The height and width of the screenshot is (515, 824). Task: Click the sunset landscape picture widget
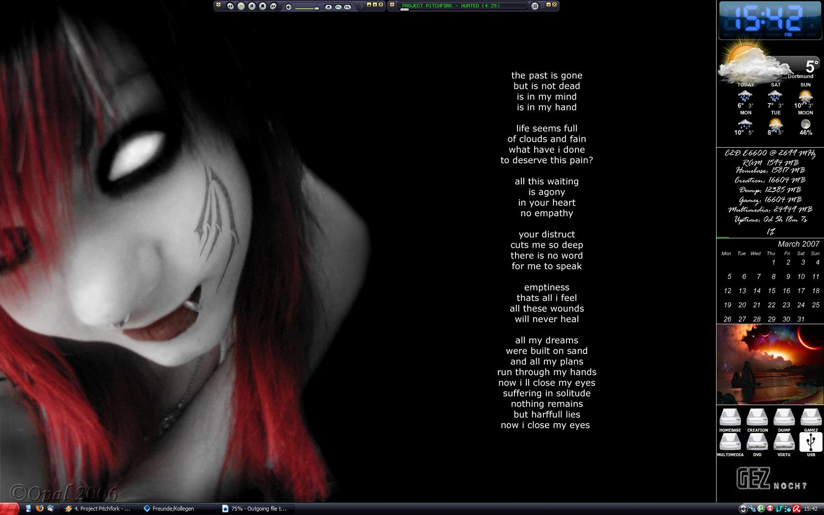770,364
